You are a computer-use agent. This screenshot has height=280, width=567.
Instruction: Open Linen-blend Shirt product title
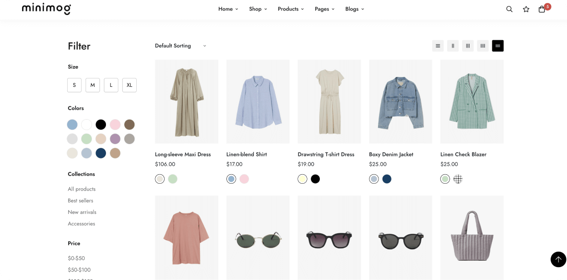[x=247, y=154]
